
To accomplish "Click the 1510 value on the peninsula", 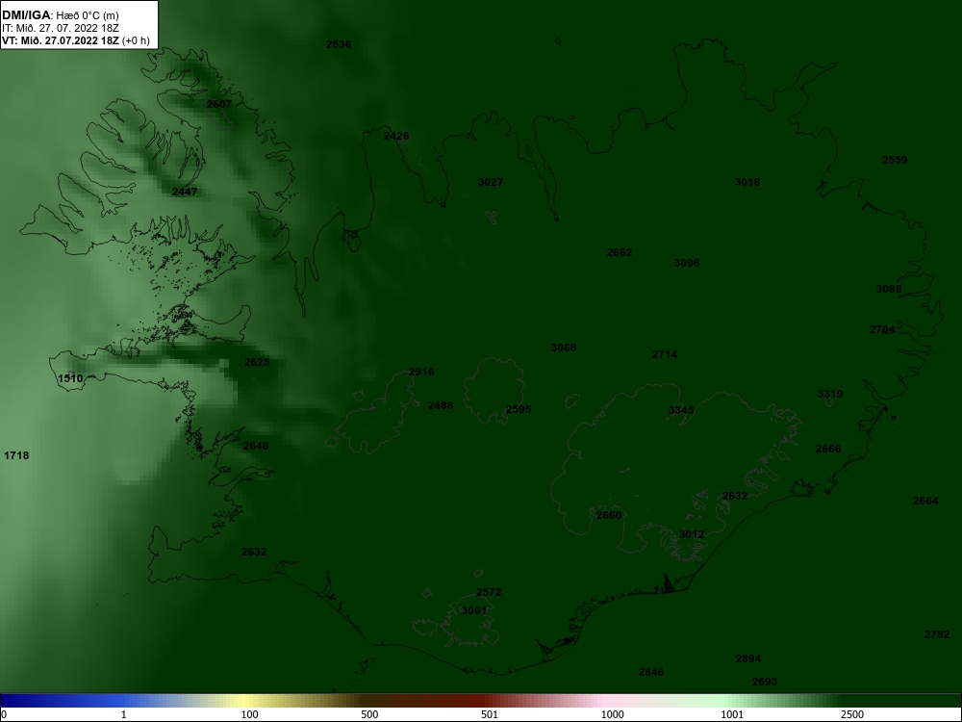I will point(70,378).
